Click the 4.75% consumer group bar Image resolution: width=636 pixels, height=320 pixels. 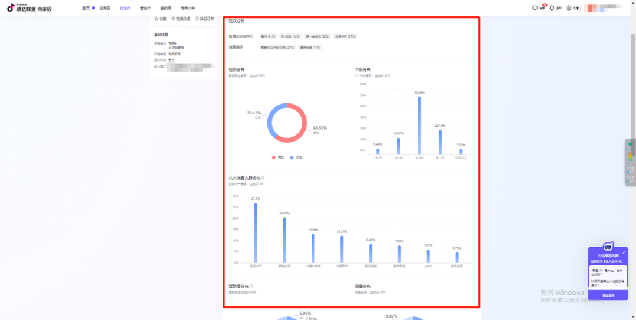pos(457,258)
